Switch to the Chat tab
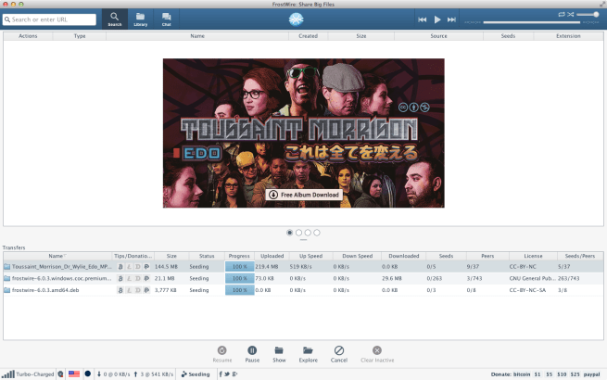The image size is (607, 380). (166, 19)
